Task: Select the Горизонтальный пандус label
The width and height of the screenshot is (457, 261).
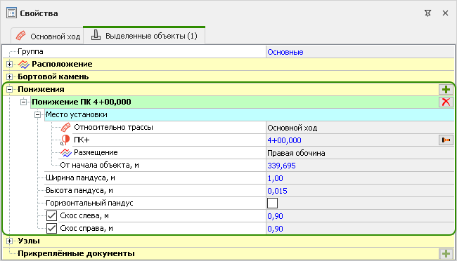Action: point(89,203)
